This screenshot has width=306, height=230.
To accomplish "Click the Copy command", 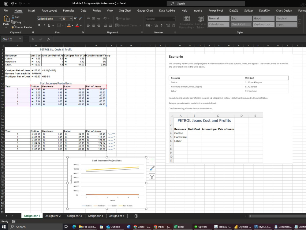I will pos(17,22).
